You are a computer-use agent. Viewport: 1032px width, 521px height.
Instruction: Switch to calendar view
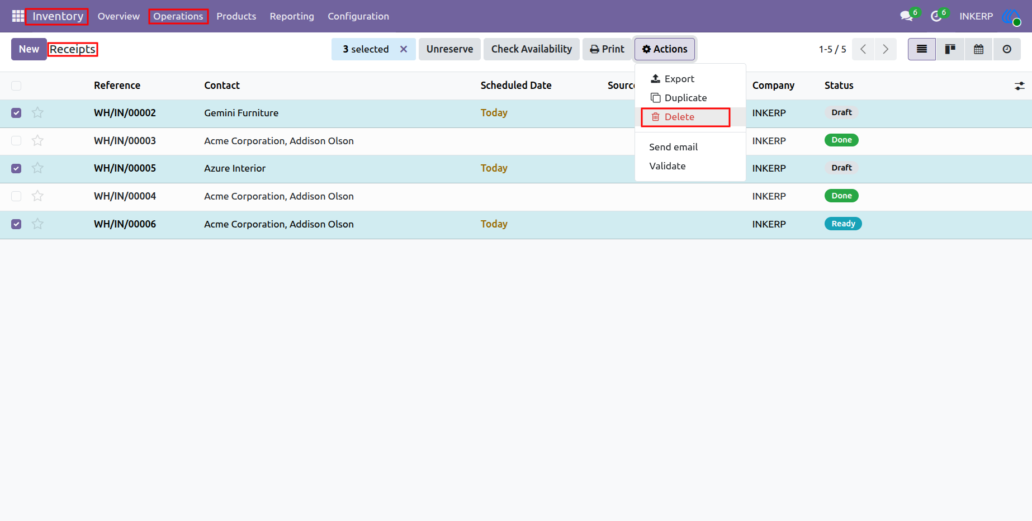point(979,49)
